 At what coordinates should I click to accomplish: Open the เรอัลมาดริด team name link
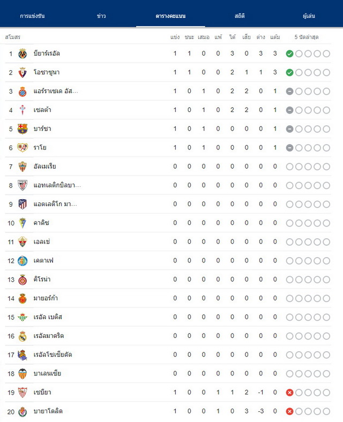(49, 336)
